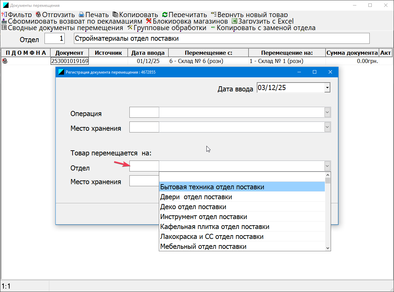
Task: Click the destination Отдел code field
Action: click(144, 166)
